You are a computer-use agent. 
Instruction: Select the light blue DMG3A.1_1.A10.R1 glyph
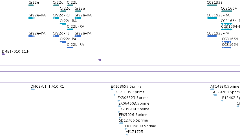(33, 89)
